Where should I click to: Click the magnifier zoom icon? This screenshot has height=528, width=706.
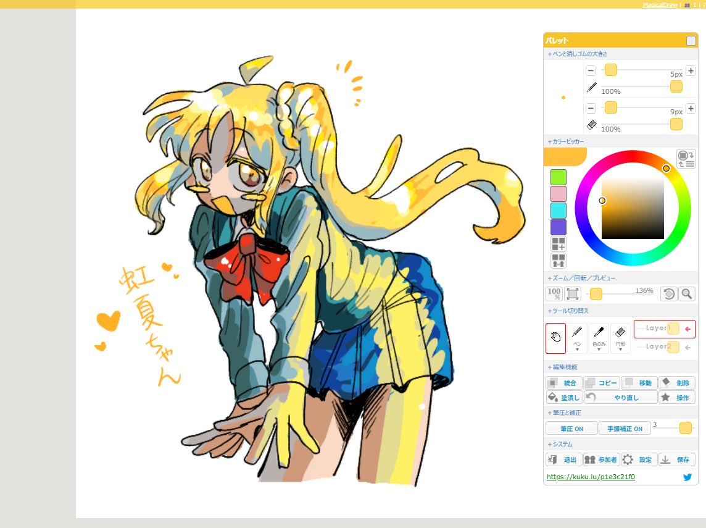(x=686, y=293)
